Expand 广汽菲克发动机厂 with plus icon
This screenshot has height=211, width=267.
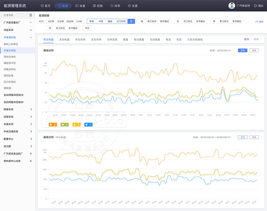click(x=31, y=154)
